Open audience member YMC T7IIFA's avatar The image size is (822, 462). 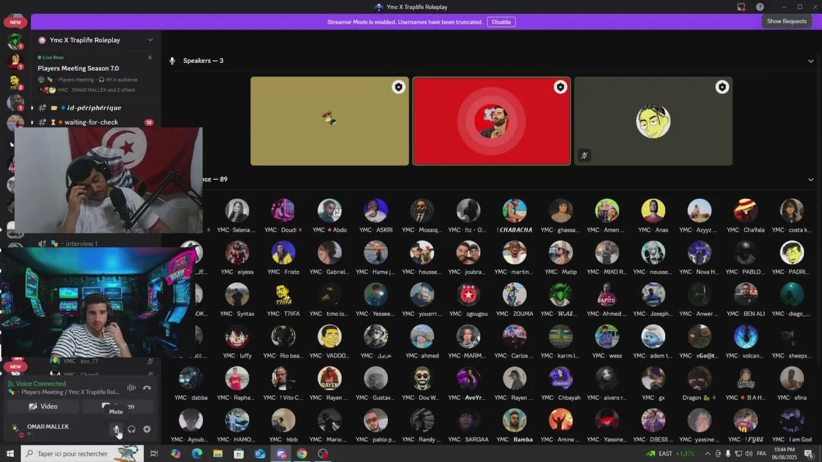[x=283, y=295]
